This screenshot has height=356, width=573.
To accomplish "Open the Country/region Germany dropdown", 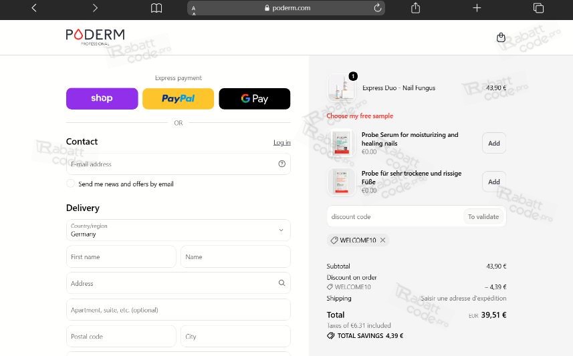I will (179, 230).
